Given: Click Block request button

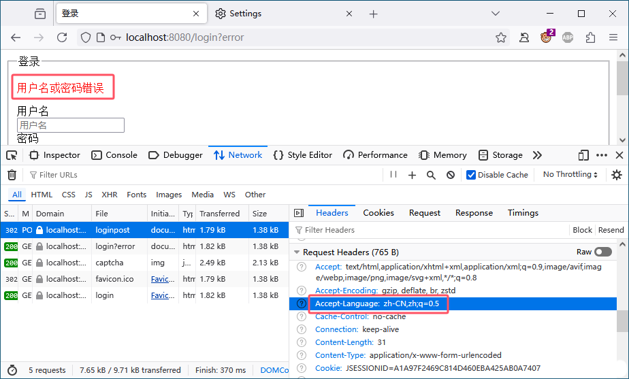Looking at the screenshot, I should click(x=582, y=230).
